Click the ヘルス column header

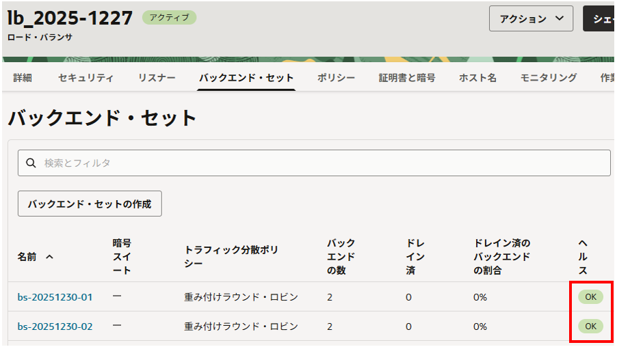[x=583, y=257]
